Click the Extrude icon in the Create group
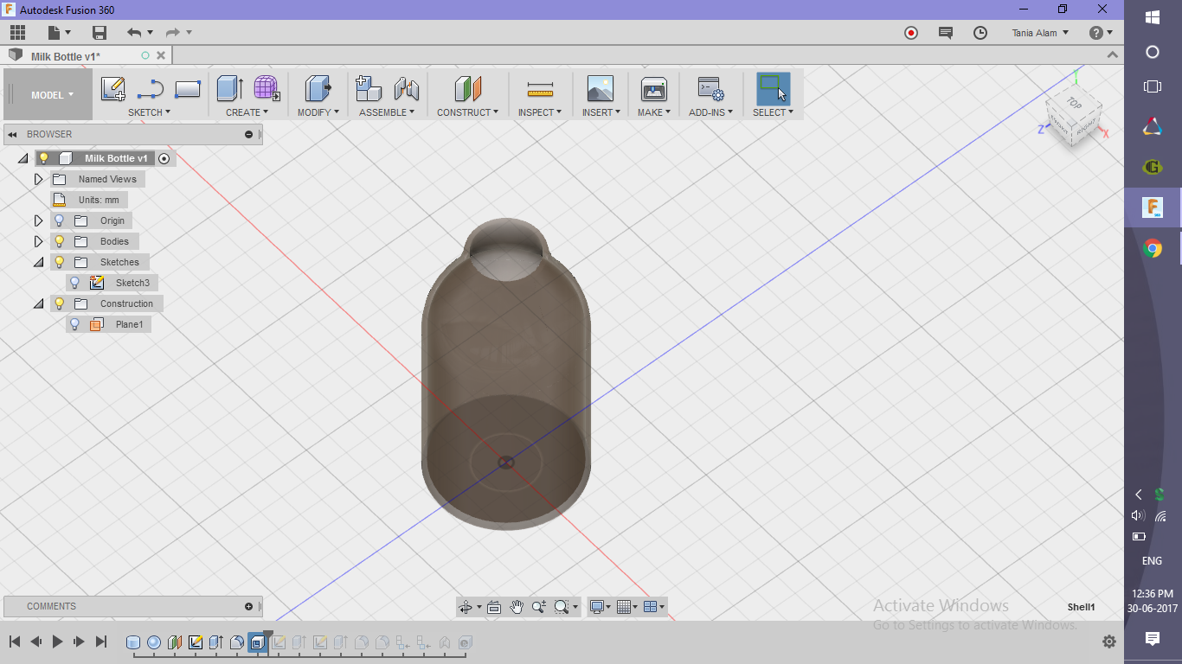 (230, 89)
